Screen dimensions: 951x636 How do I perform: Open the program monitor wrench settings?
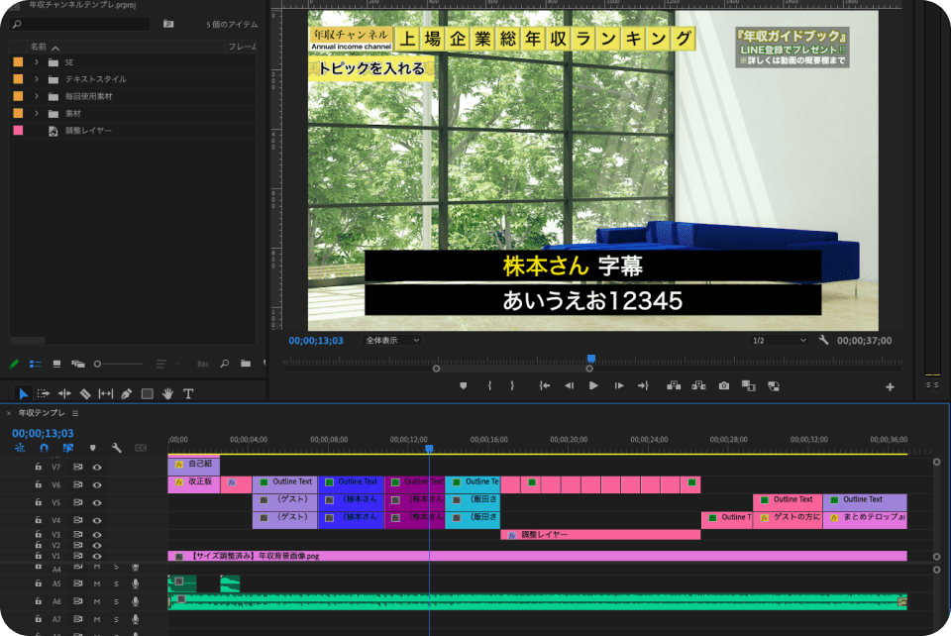coord(823,340)
